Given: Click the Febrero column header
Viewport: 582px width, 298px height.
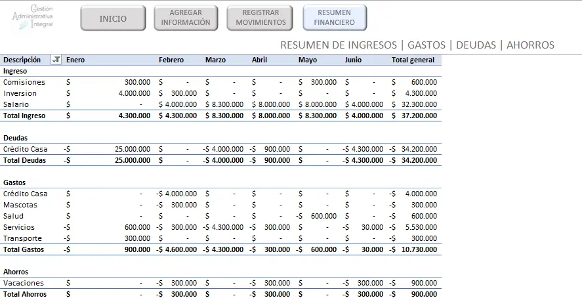Looking at the screenshot, I should pyautogui.click(x=171, y=60).
